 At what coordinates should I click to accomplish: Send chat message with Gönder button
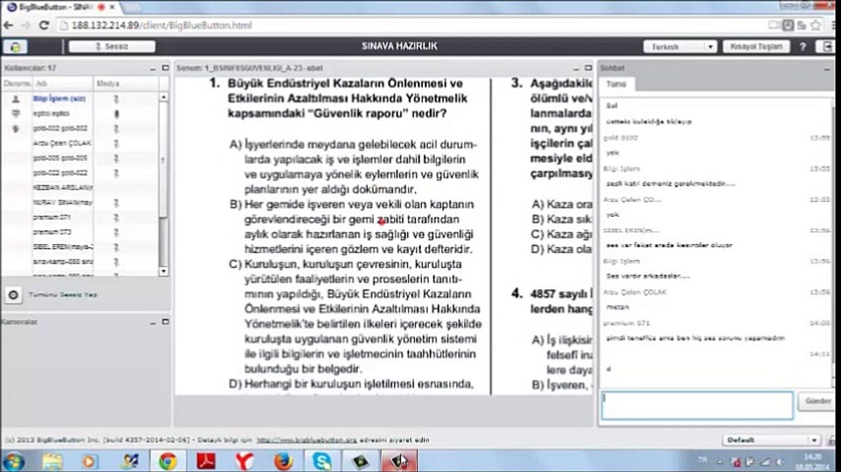[816, 401]
